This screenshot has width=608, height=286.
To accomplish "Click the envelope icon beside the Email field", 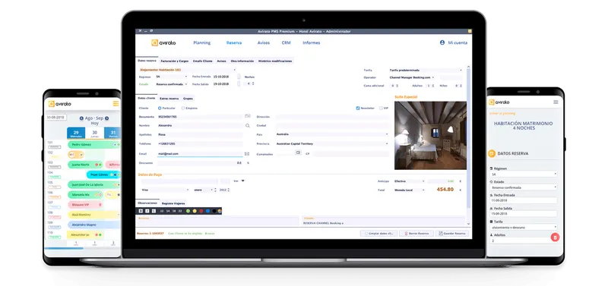I will pyautogui.click(x=246, y=154).
